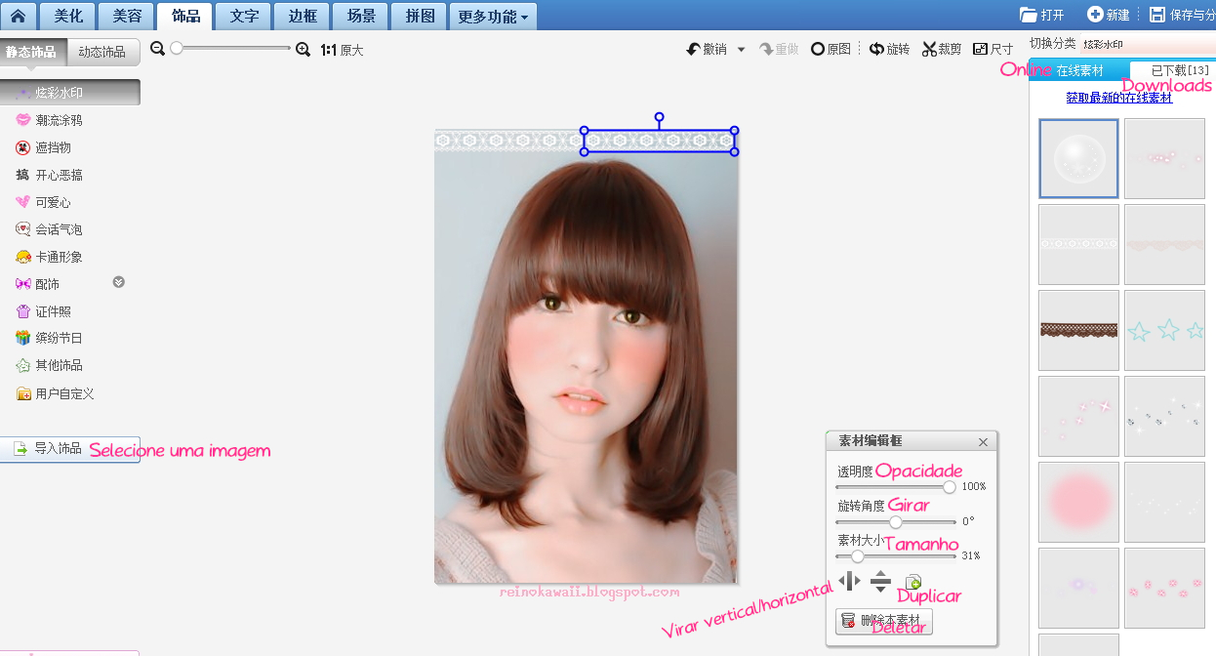This screenshot has height=656, width=1216.
Task: Zoom out with the minus magnifier
Action: [158, 49]
